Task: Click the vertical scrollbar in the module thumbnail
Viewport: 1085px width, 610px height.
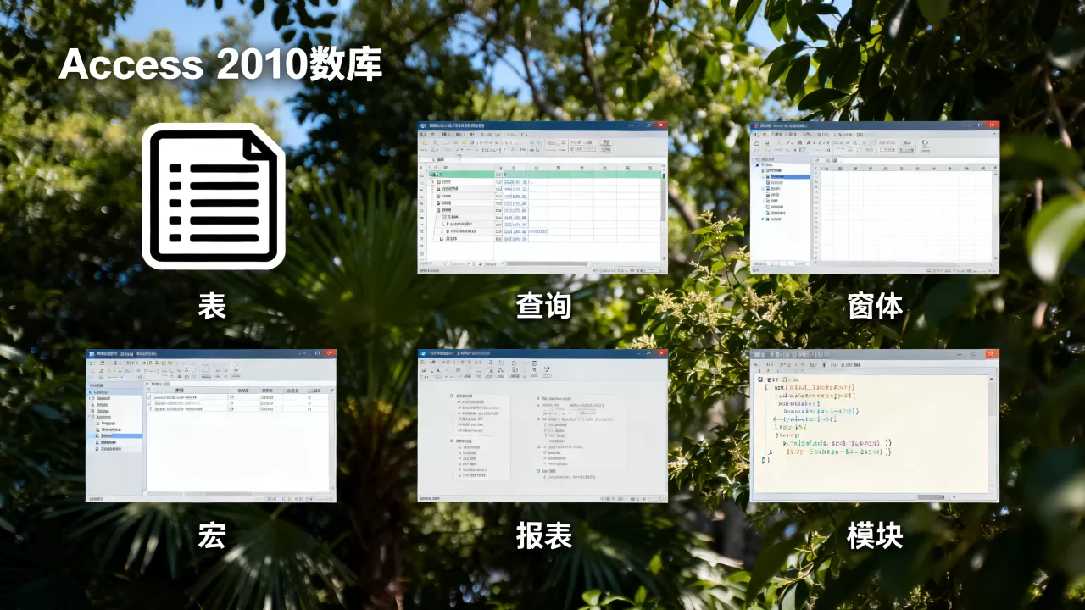Action: [x=993, y=432]
